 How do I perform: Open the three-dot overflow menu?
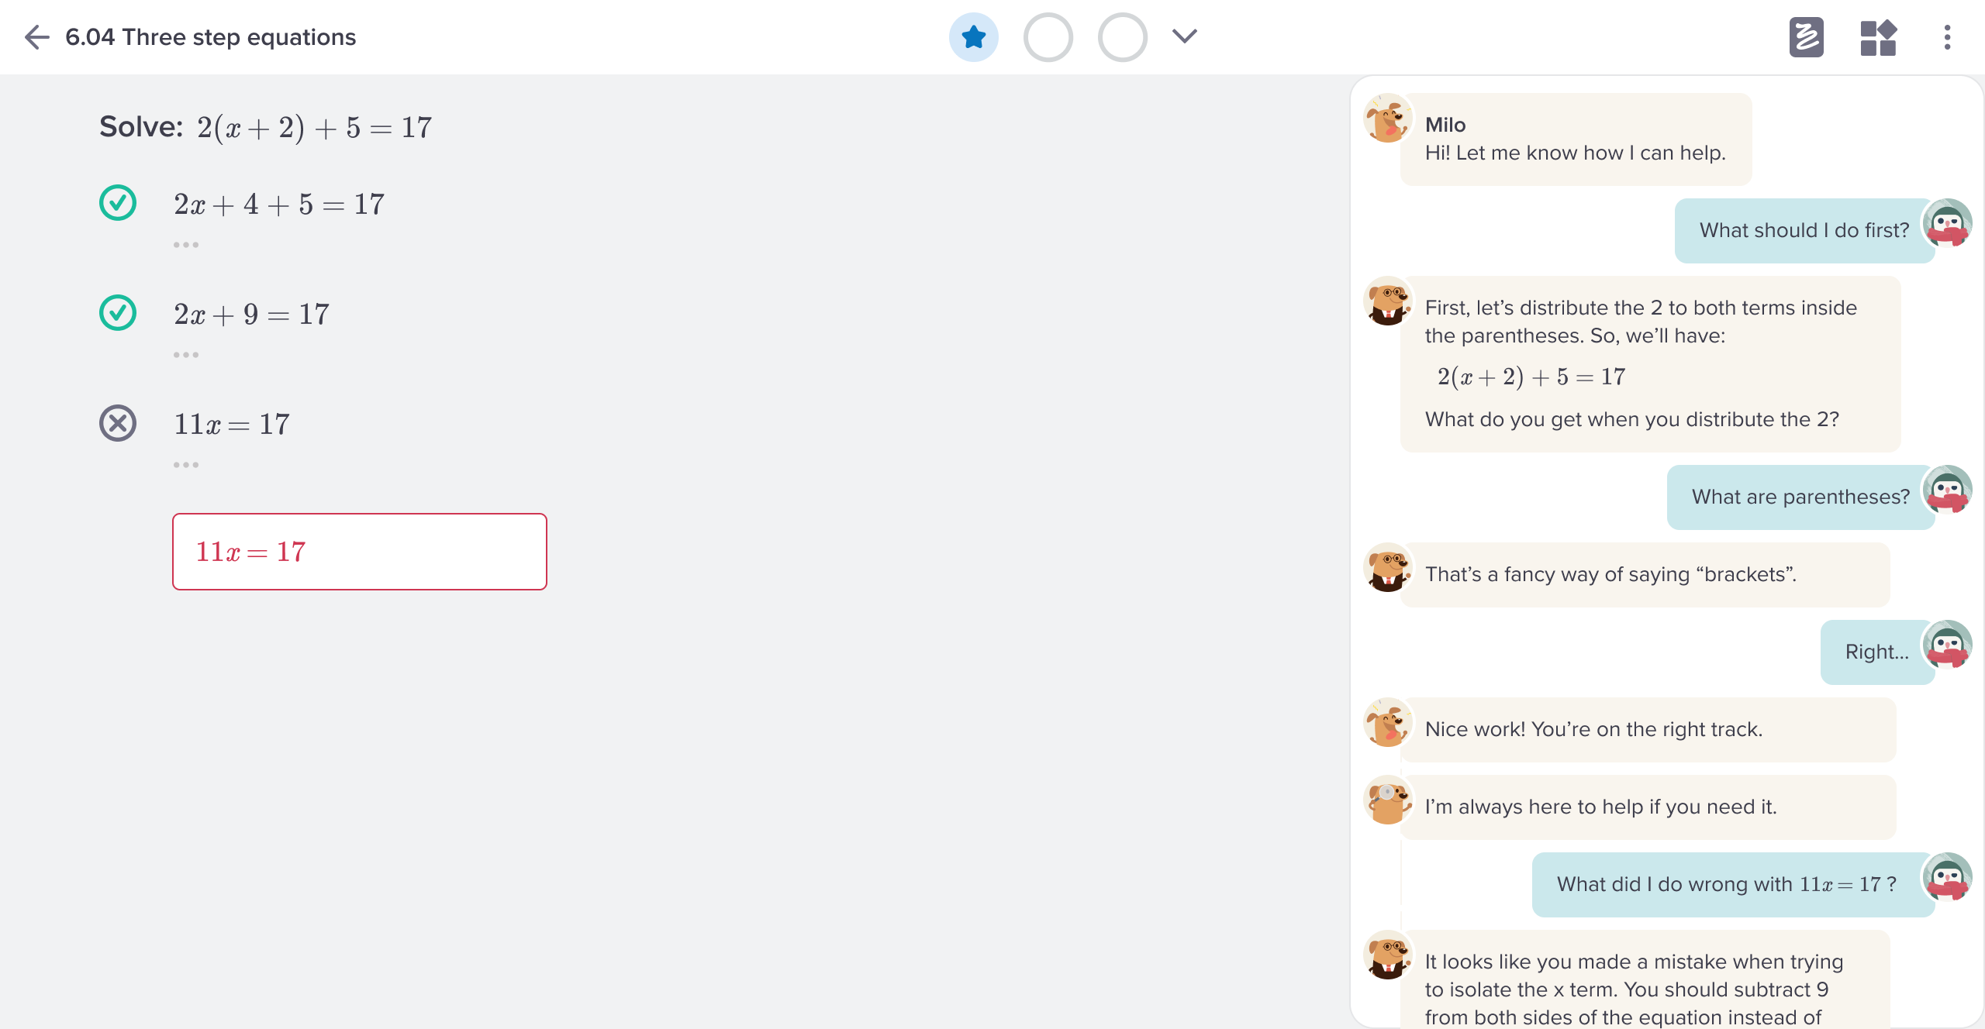[x=1949, y=36]
